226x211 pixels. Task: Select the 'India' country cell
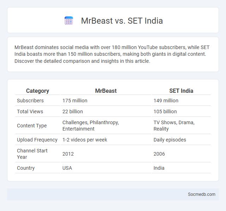[181, 168]
